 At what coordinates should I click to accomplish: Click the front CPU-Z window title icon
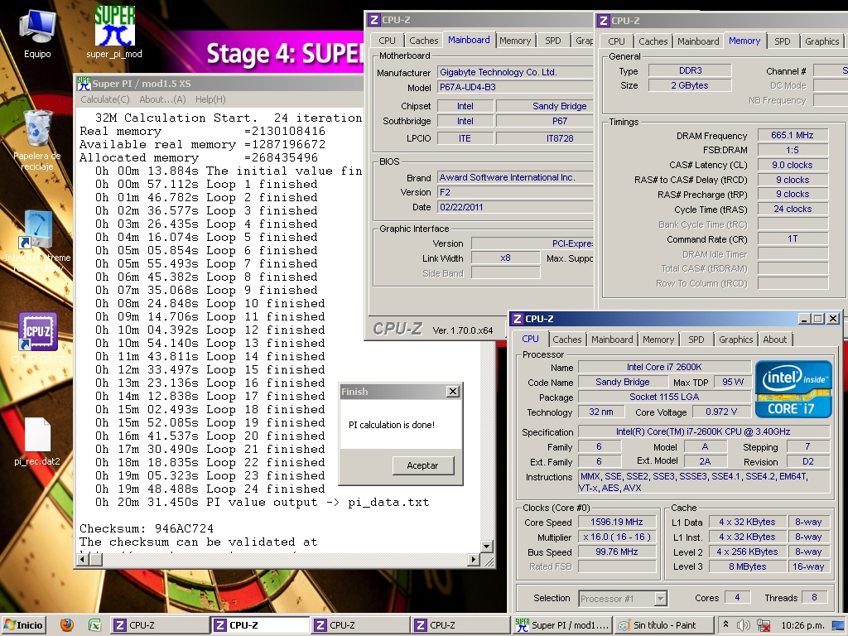pyautogui.click(x=518, y=319)
